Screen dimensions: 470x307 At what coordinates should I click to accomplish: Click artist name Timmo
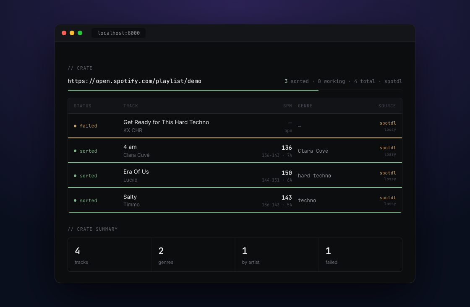(131, 205)
